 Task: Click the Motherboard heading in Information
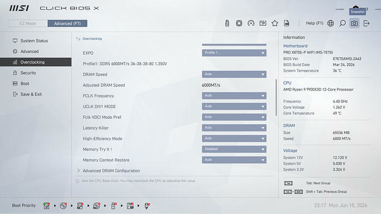[x=295, y=46]
